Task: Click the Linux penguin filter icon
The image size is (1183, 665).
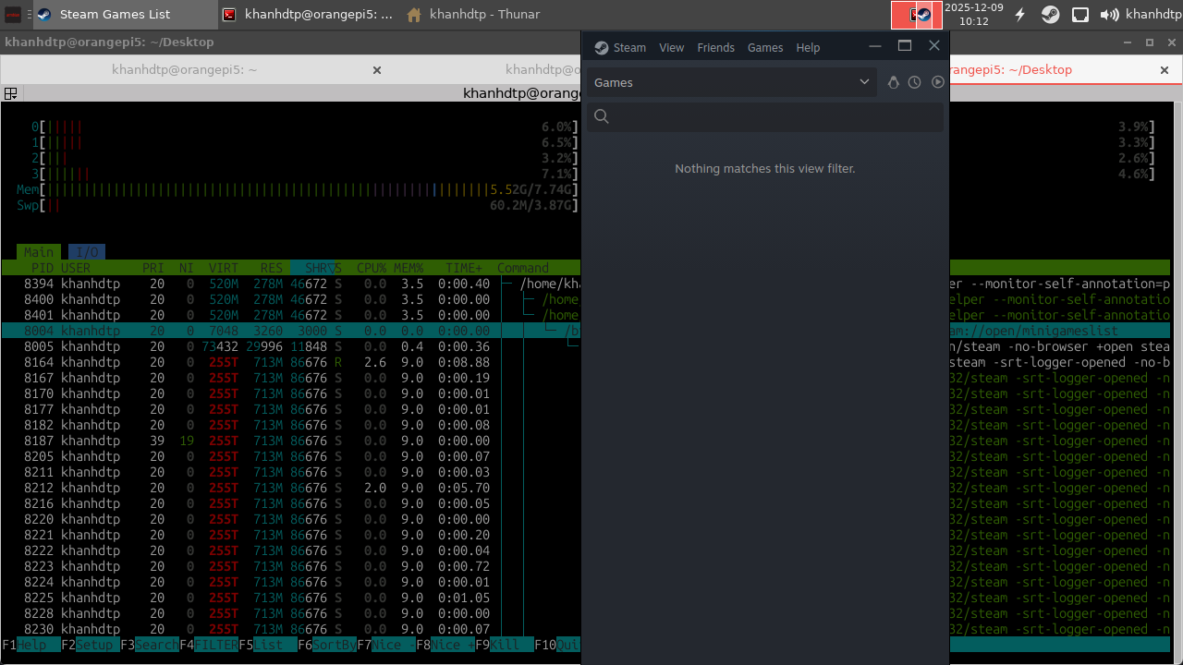Action: pyautogui.click(x=893, y=82)
